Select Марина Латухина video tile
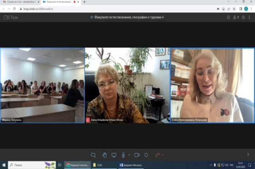The height and width of the screenshot is (169, 255). tap(42, 85)
